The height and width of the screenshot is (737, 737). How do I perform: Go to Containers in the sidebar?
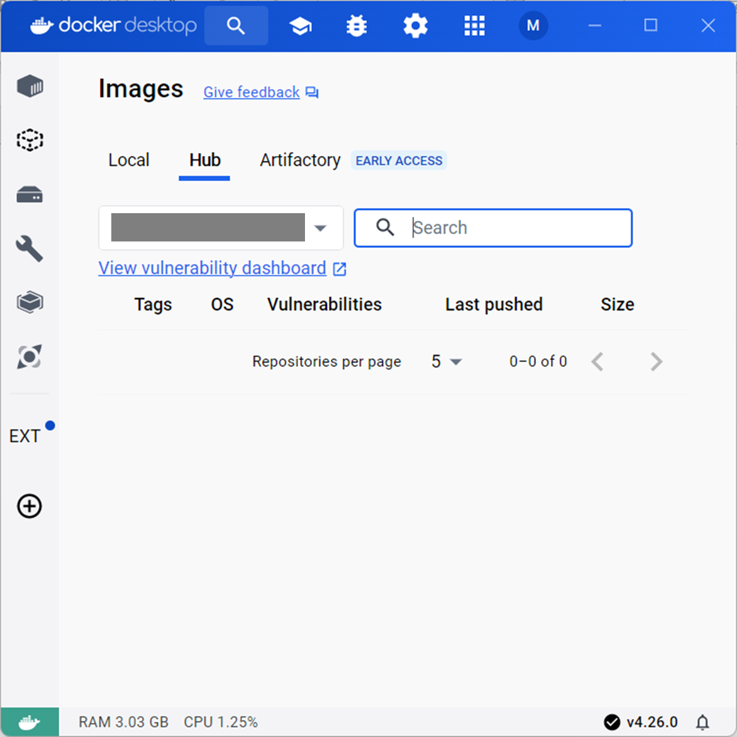(30, 86)
